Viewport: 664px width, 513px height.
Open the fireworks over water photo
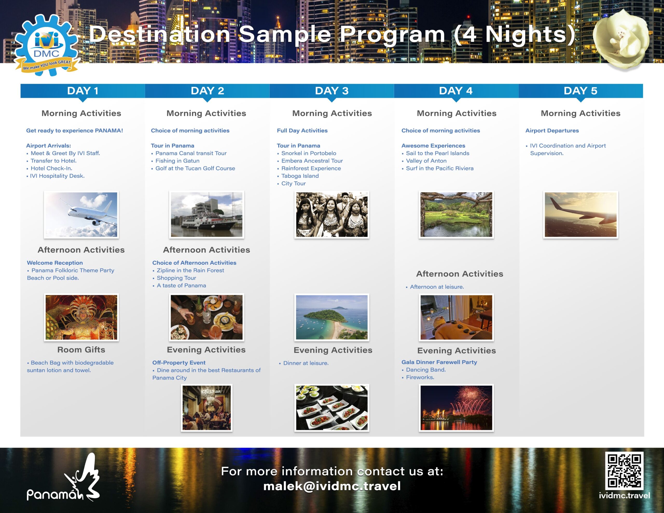coord(456,407)
